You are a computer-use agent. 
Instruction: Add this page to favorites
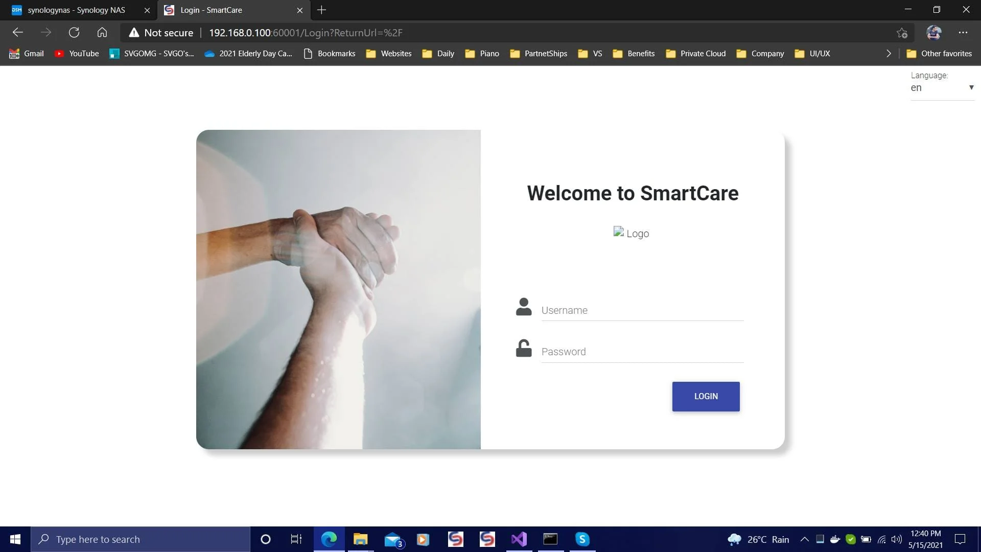point(902,33)
